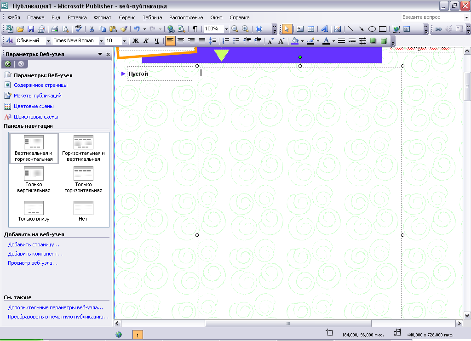This screenshot has height=341, width=471.
Task: Open the Файл menu
Action: (x=14, y=17)
